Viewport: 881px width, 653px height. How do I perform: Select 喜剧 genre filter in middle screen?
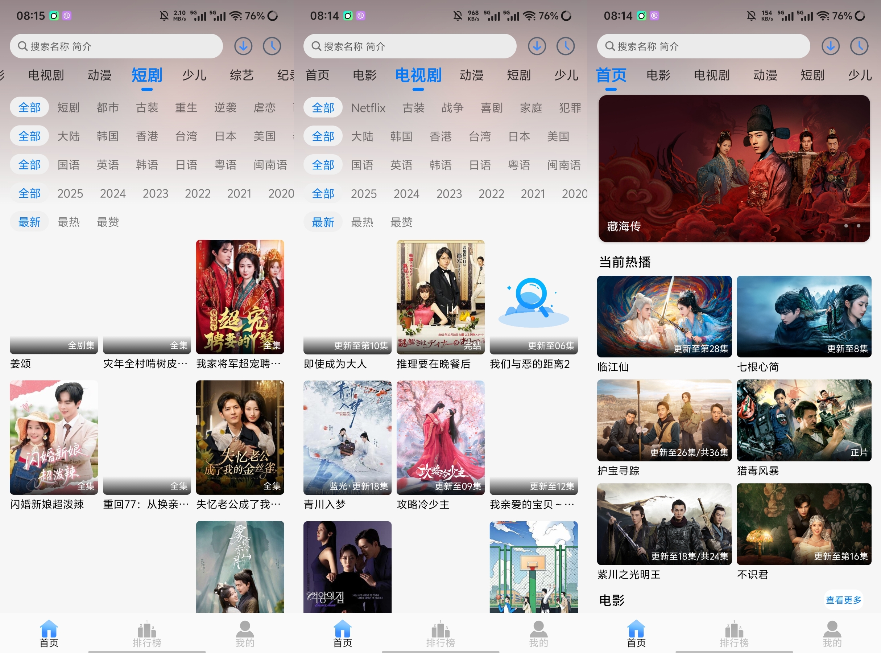click(x=492, y=107)
